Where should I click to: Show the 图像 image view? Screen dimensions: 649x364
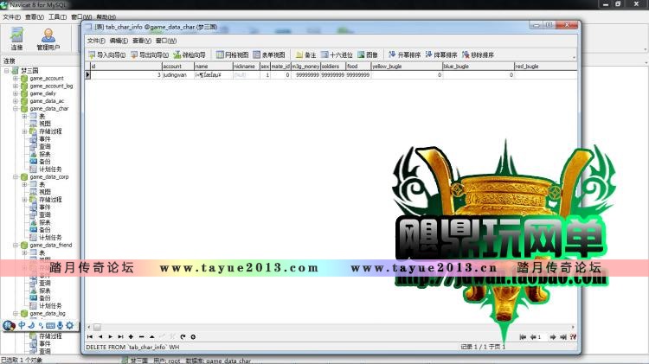coord(368,54)
